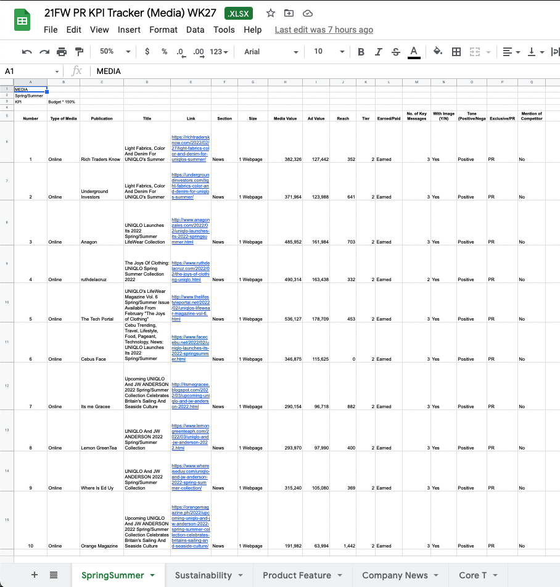
Task: Open the anagonzales.com article link
Action: (191, 231)
